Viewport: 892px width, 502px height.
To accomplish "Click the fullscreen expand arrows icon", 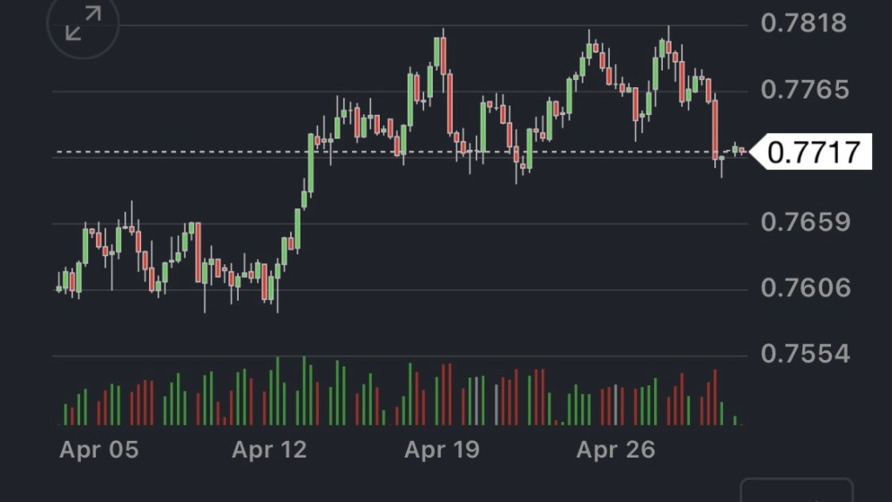I will (x=83, y=24).
